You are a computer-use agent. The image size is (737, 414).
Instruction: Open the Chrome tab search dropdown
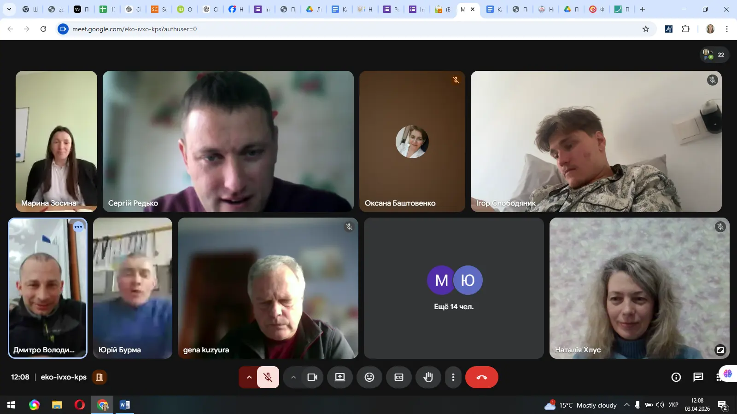tap(9, 9)
